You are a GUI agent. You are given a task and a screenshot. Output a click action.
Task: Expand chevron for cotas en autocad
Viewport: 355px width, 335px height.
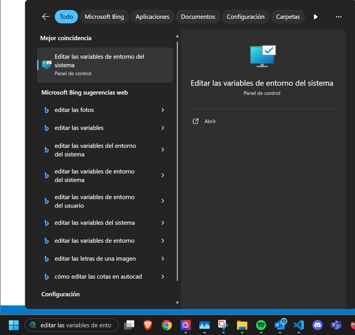click(x=163, y=277)
